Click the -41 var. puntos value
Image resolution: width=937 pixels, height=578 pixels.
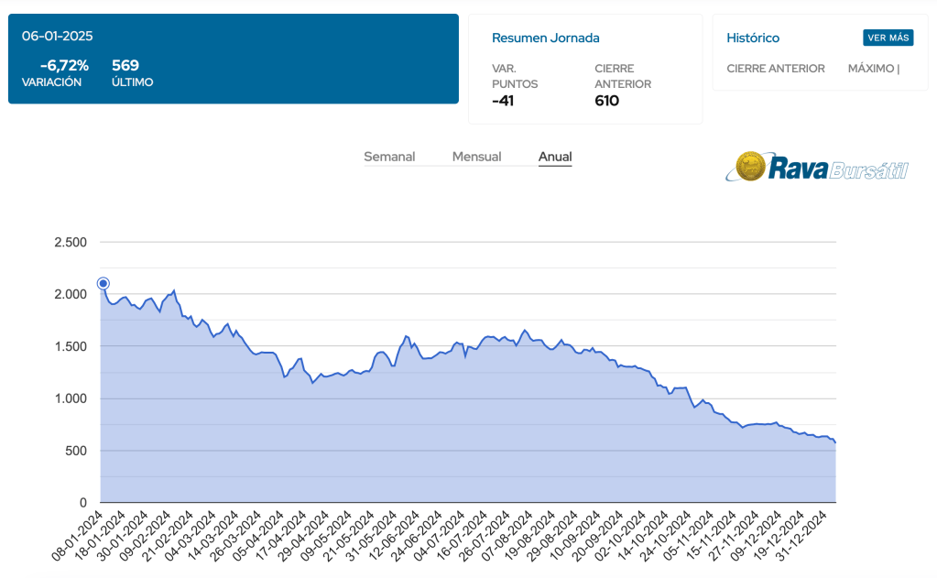[x=503, y=101]
